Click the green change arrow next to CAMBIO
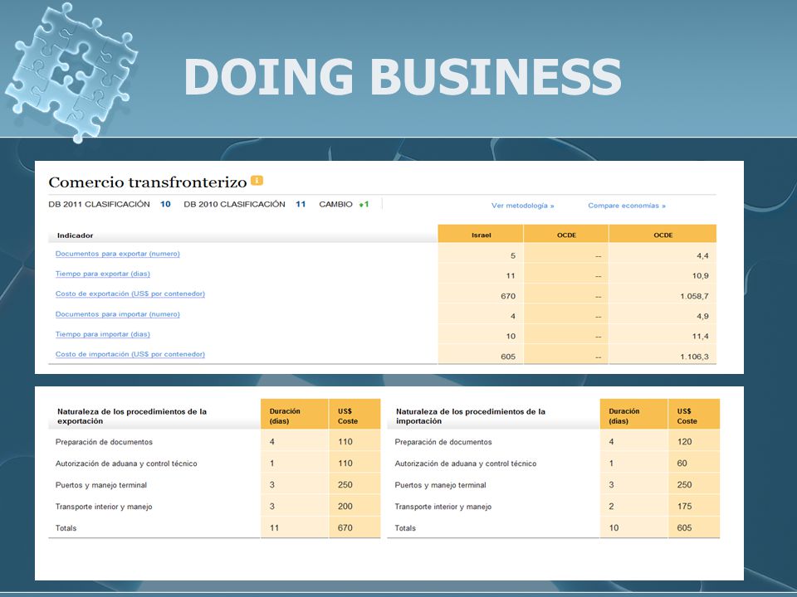Image resolution: width=797 pixels, height=597 pixels. [361, 205]
